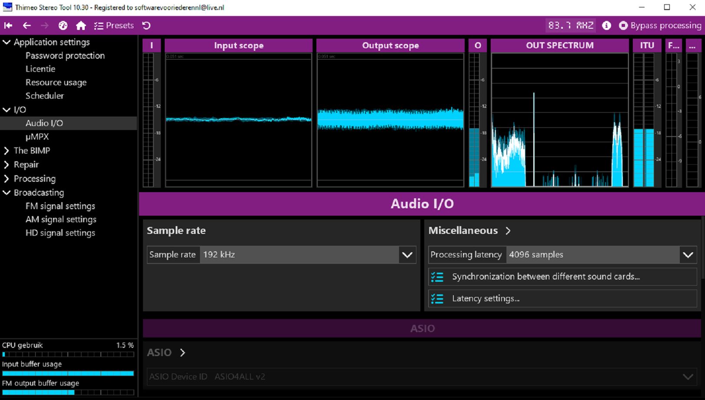Expand the Miscellaneous section chevron
Image resolution: width=705 pixels, height=400 pixels.
508,231
